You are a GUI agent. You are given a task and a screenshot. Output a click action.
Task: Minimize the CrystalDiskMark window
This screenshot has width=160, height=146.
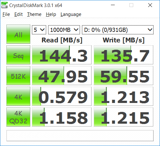click(x=113, y=5)
